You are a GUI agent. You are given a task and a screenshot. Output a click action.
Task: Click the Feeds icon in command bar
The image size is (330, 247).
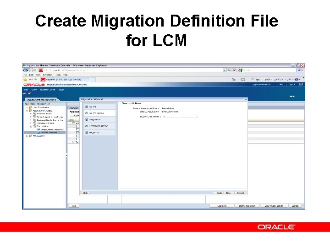coord(242,80)
